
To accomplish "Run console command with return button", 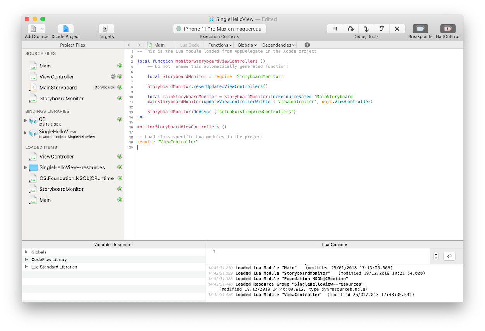I will coord(449,256).
